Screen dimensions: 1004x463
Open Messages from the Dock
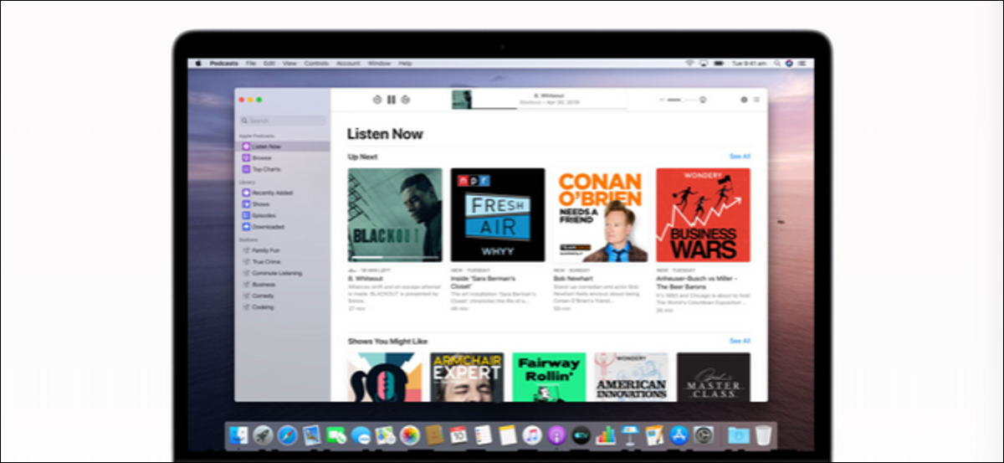(x=361, y=435)
